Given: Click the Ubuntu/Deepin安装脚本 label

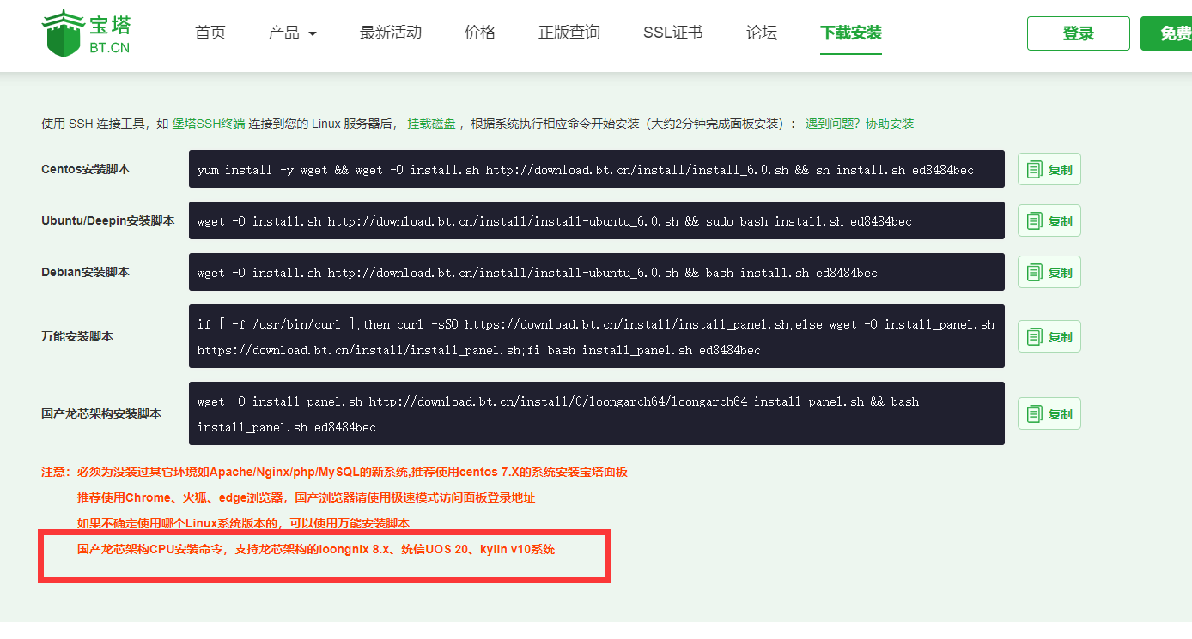Looking at the screenshot, I should tap(108, 220).
